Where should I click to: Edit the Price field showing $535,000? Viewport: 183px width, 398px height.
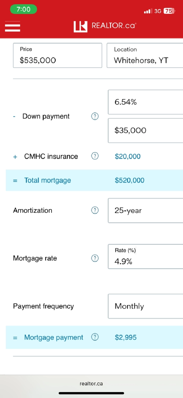(x=58, y=56)
